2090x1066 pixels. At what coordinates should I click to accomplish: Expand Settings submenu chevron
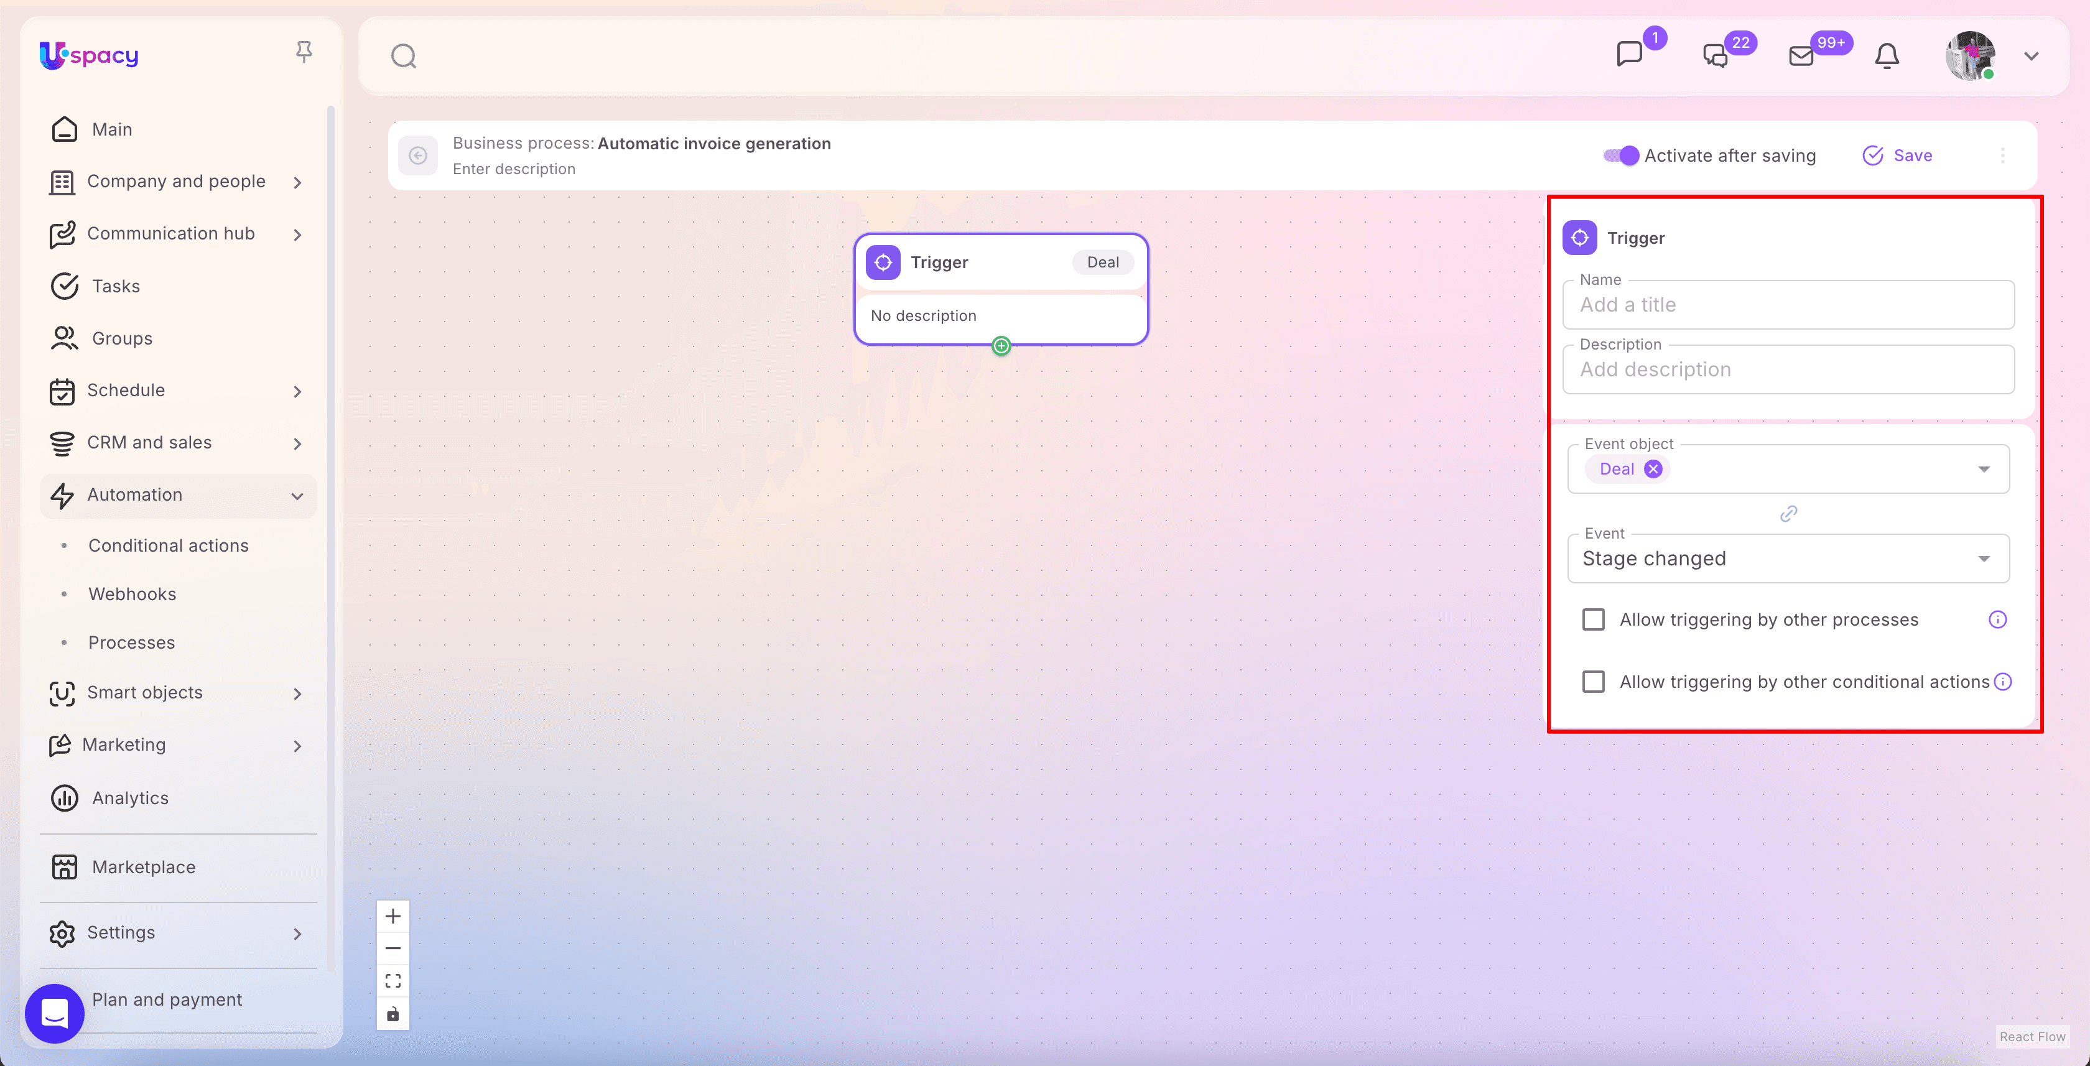(298, 934)
